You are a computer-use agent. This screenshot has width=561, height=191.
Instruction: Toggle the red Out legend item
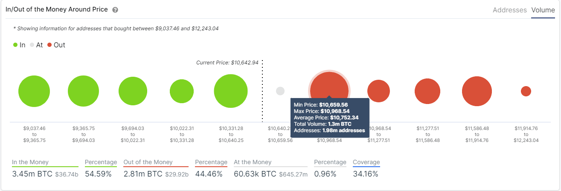coord(56,45)
